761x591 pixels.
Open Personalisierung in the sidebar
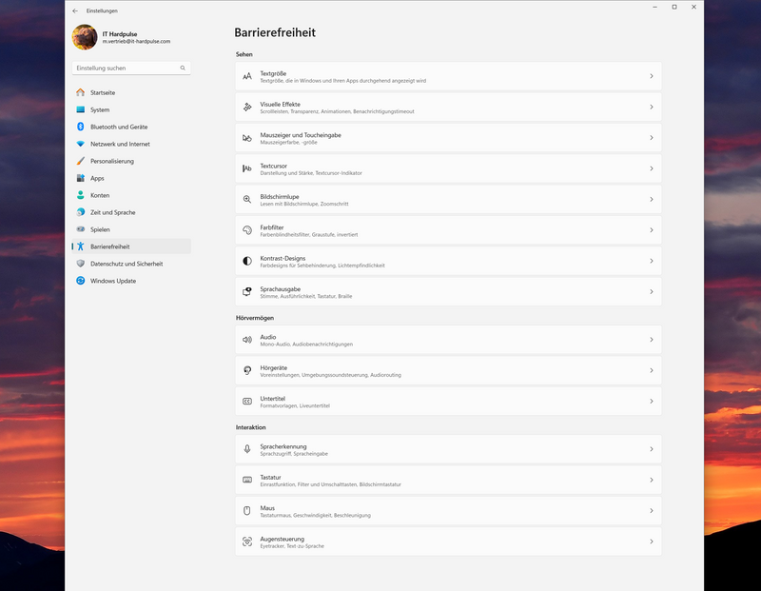(112, 161)
